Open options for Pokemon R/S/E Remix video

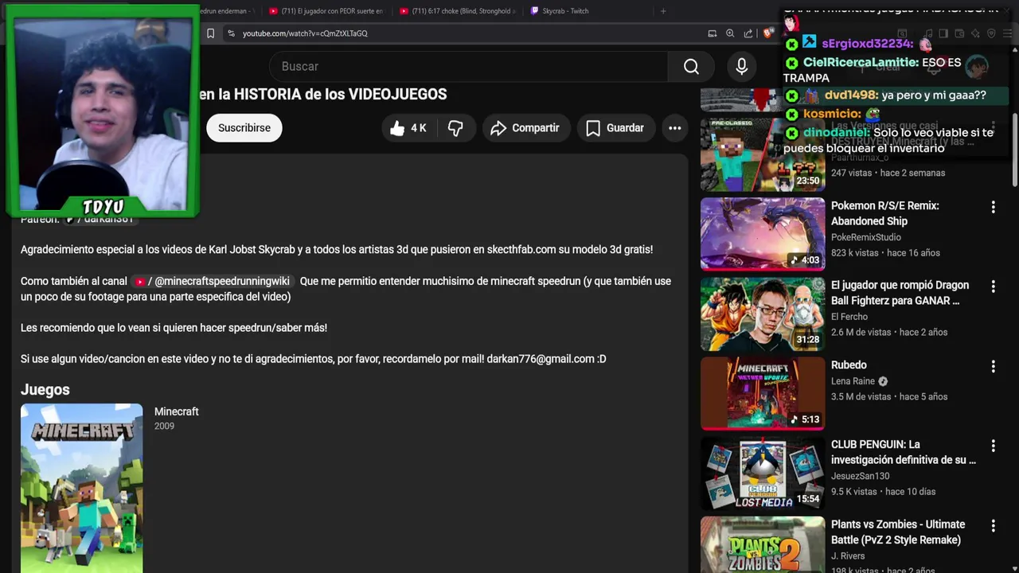[x=993, y=207]
